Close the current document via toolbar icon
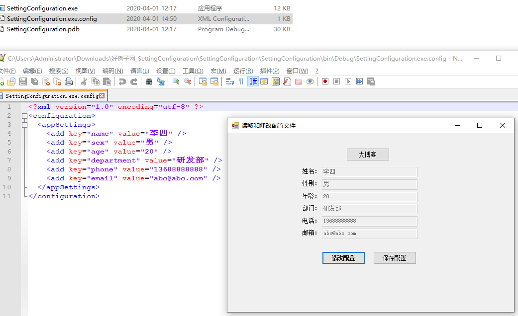This screenshot has height=316, width=518. click(x=46, y=81)
